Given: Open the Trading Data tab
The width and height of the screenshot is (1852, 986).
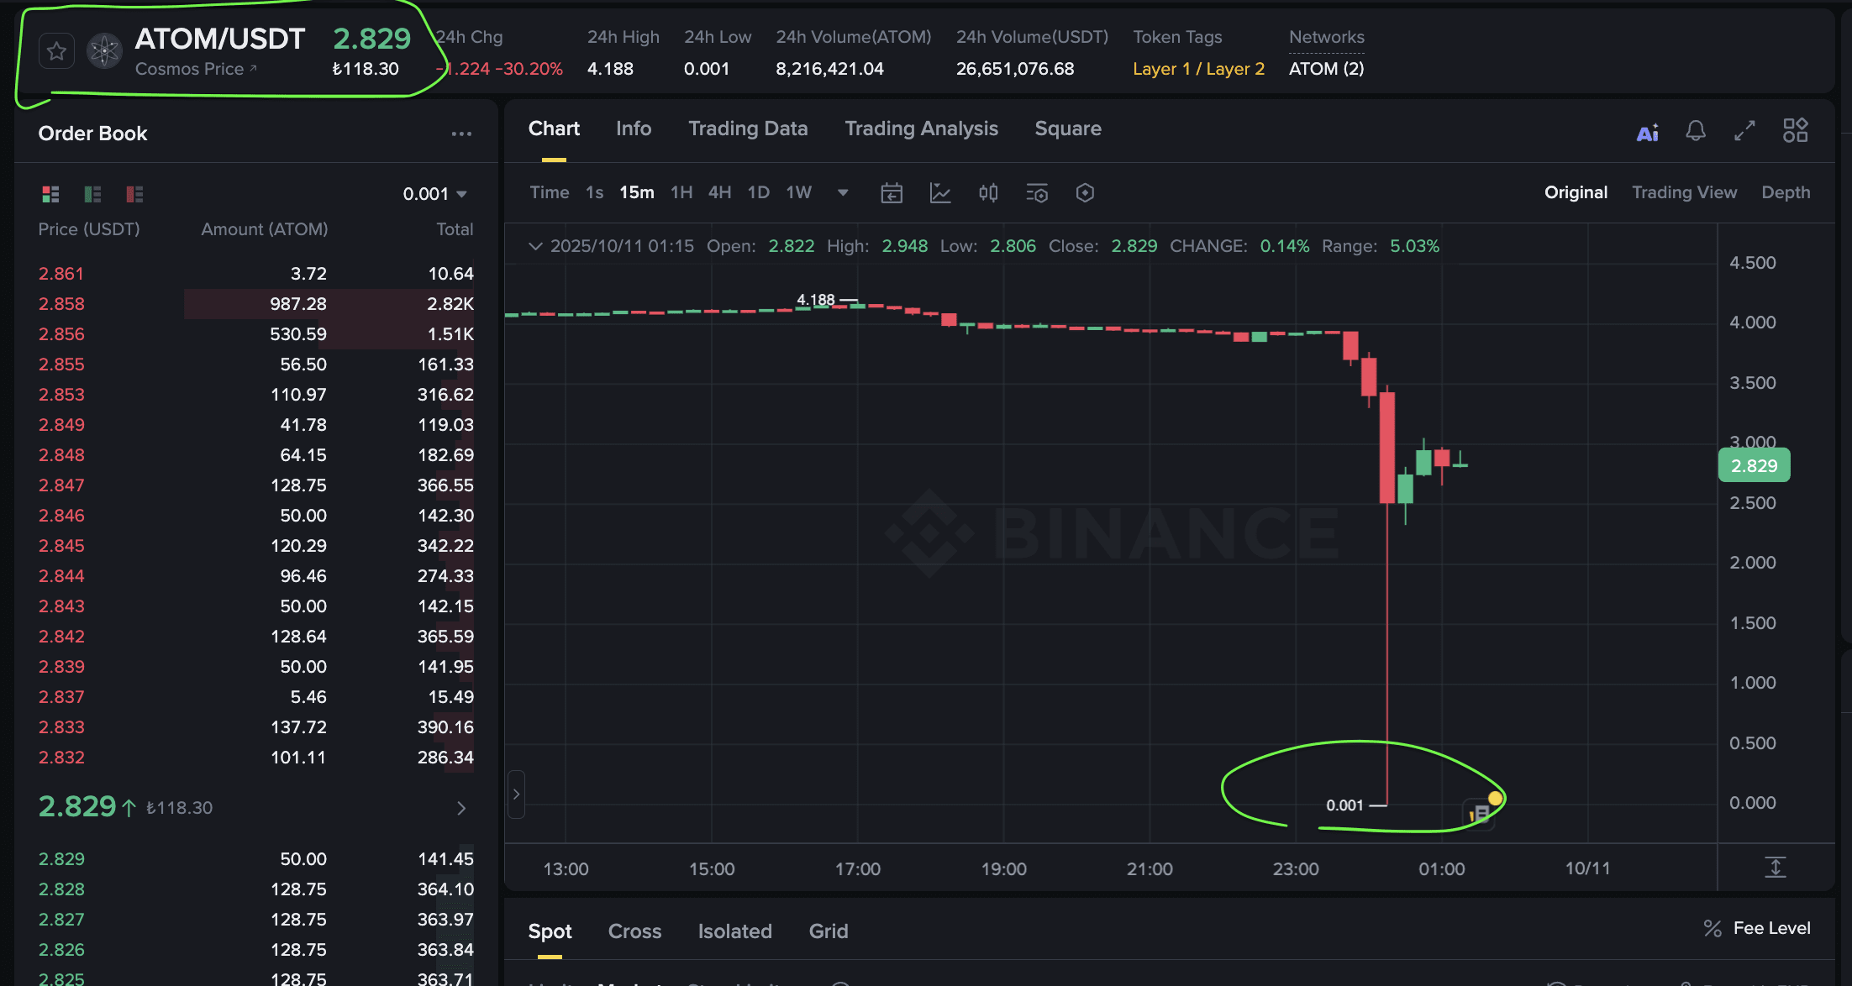Looking at the screenshot, I should (748, 128).
